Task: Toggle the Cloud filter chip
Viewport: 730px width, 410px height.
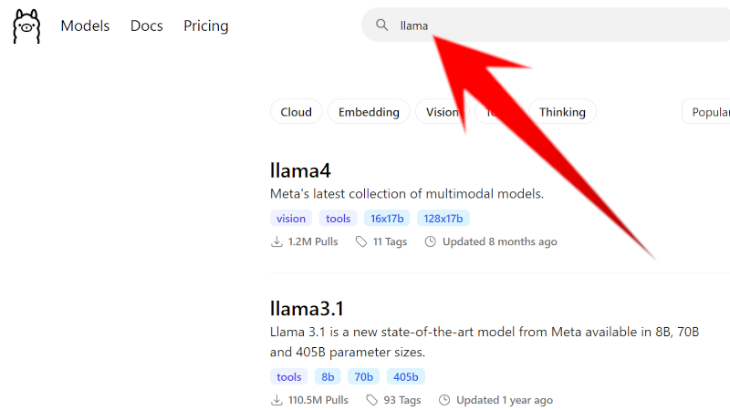Action: pyautogui.click(x=296, y=112)
